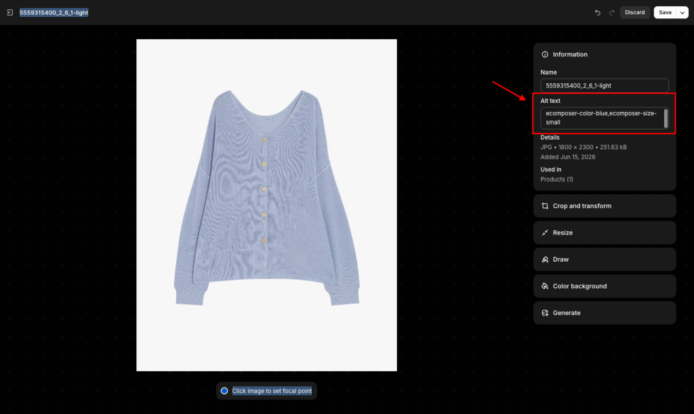Open the Generate panel
Screen dimensions: 694x414
tap(605, 313)
